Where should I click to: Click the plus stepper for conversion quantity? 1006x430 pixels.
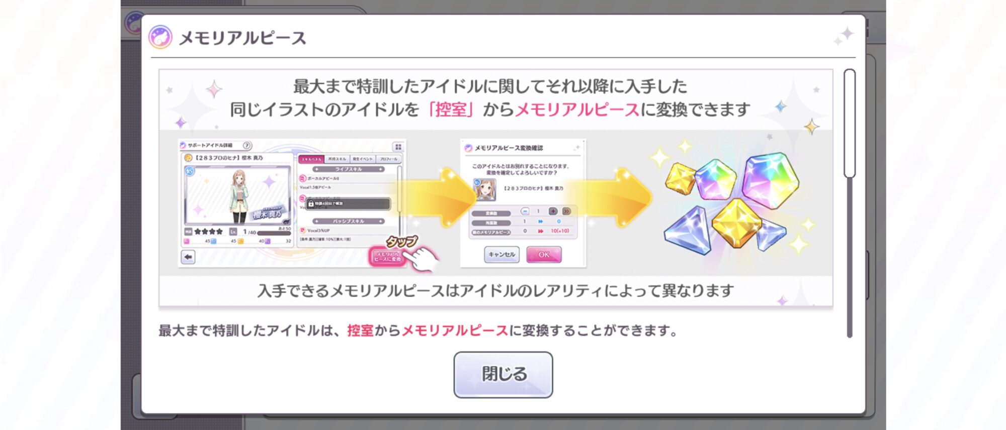pyautogui.click(x=553, y=211)
